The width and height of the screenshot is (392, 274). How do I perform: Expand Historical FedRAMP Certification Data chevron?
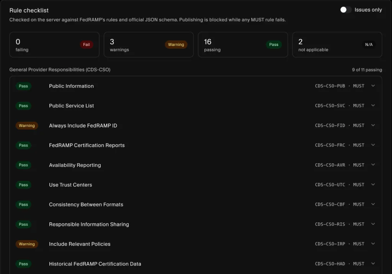[x=373, y=264]
